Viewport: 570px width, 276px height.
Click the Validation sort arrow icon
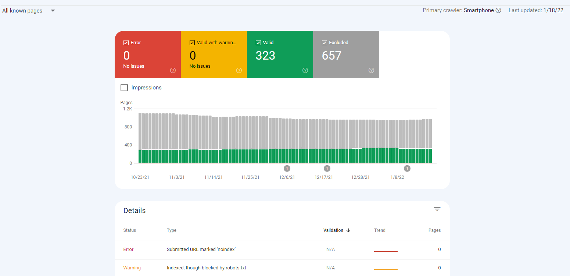tap(348, 230)
